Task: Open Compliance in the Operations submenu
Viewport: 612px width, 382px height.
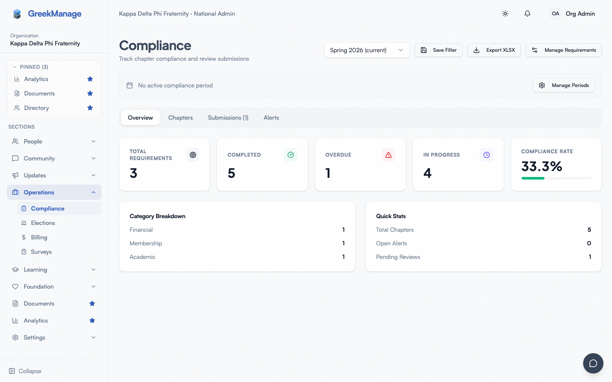Action: click(59, 208)
